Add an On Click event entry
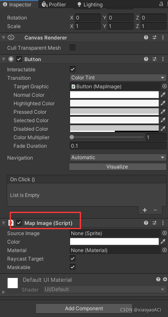This screenshot has height=317, width=168. pyautogui.click(x=145, y=210)
